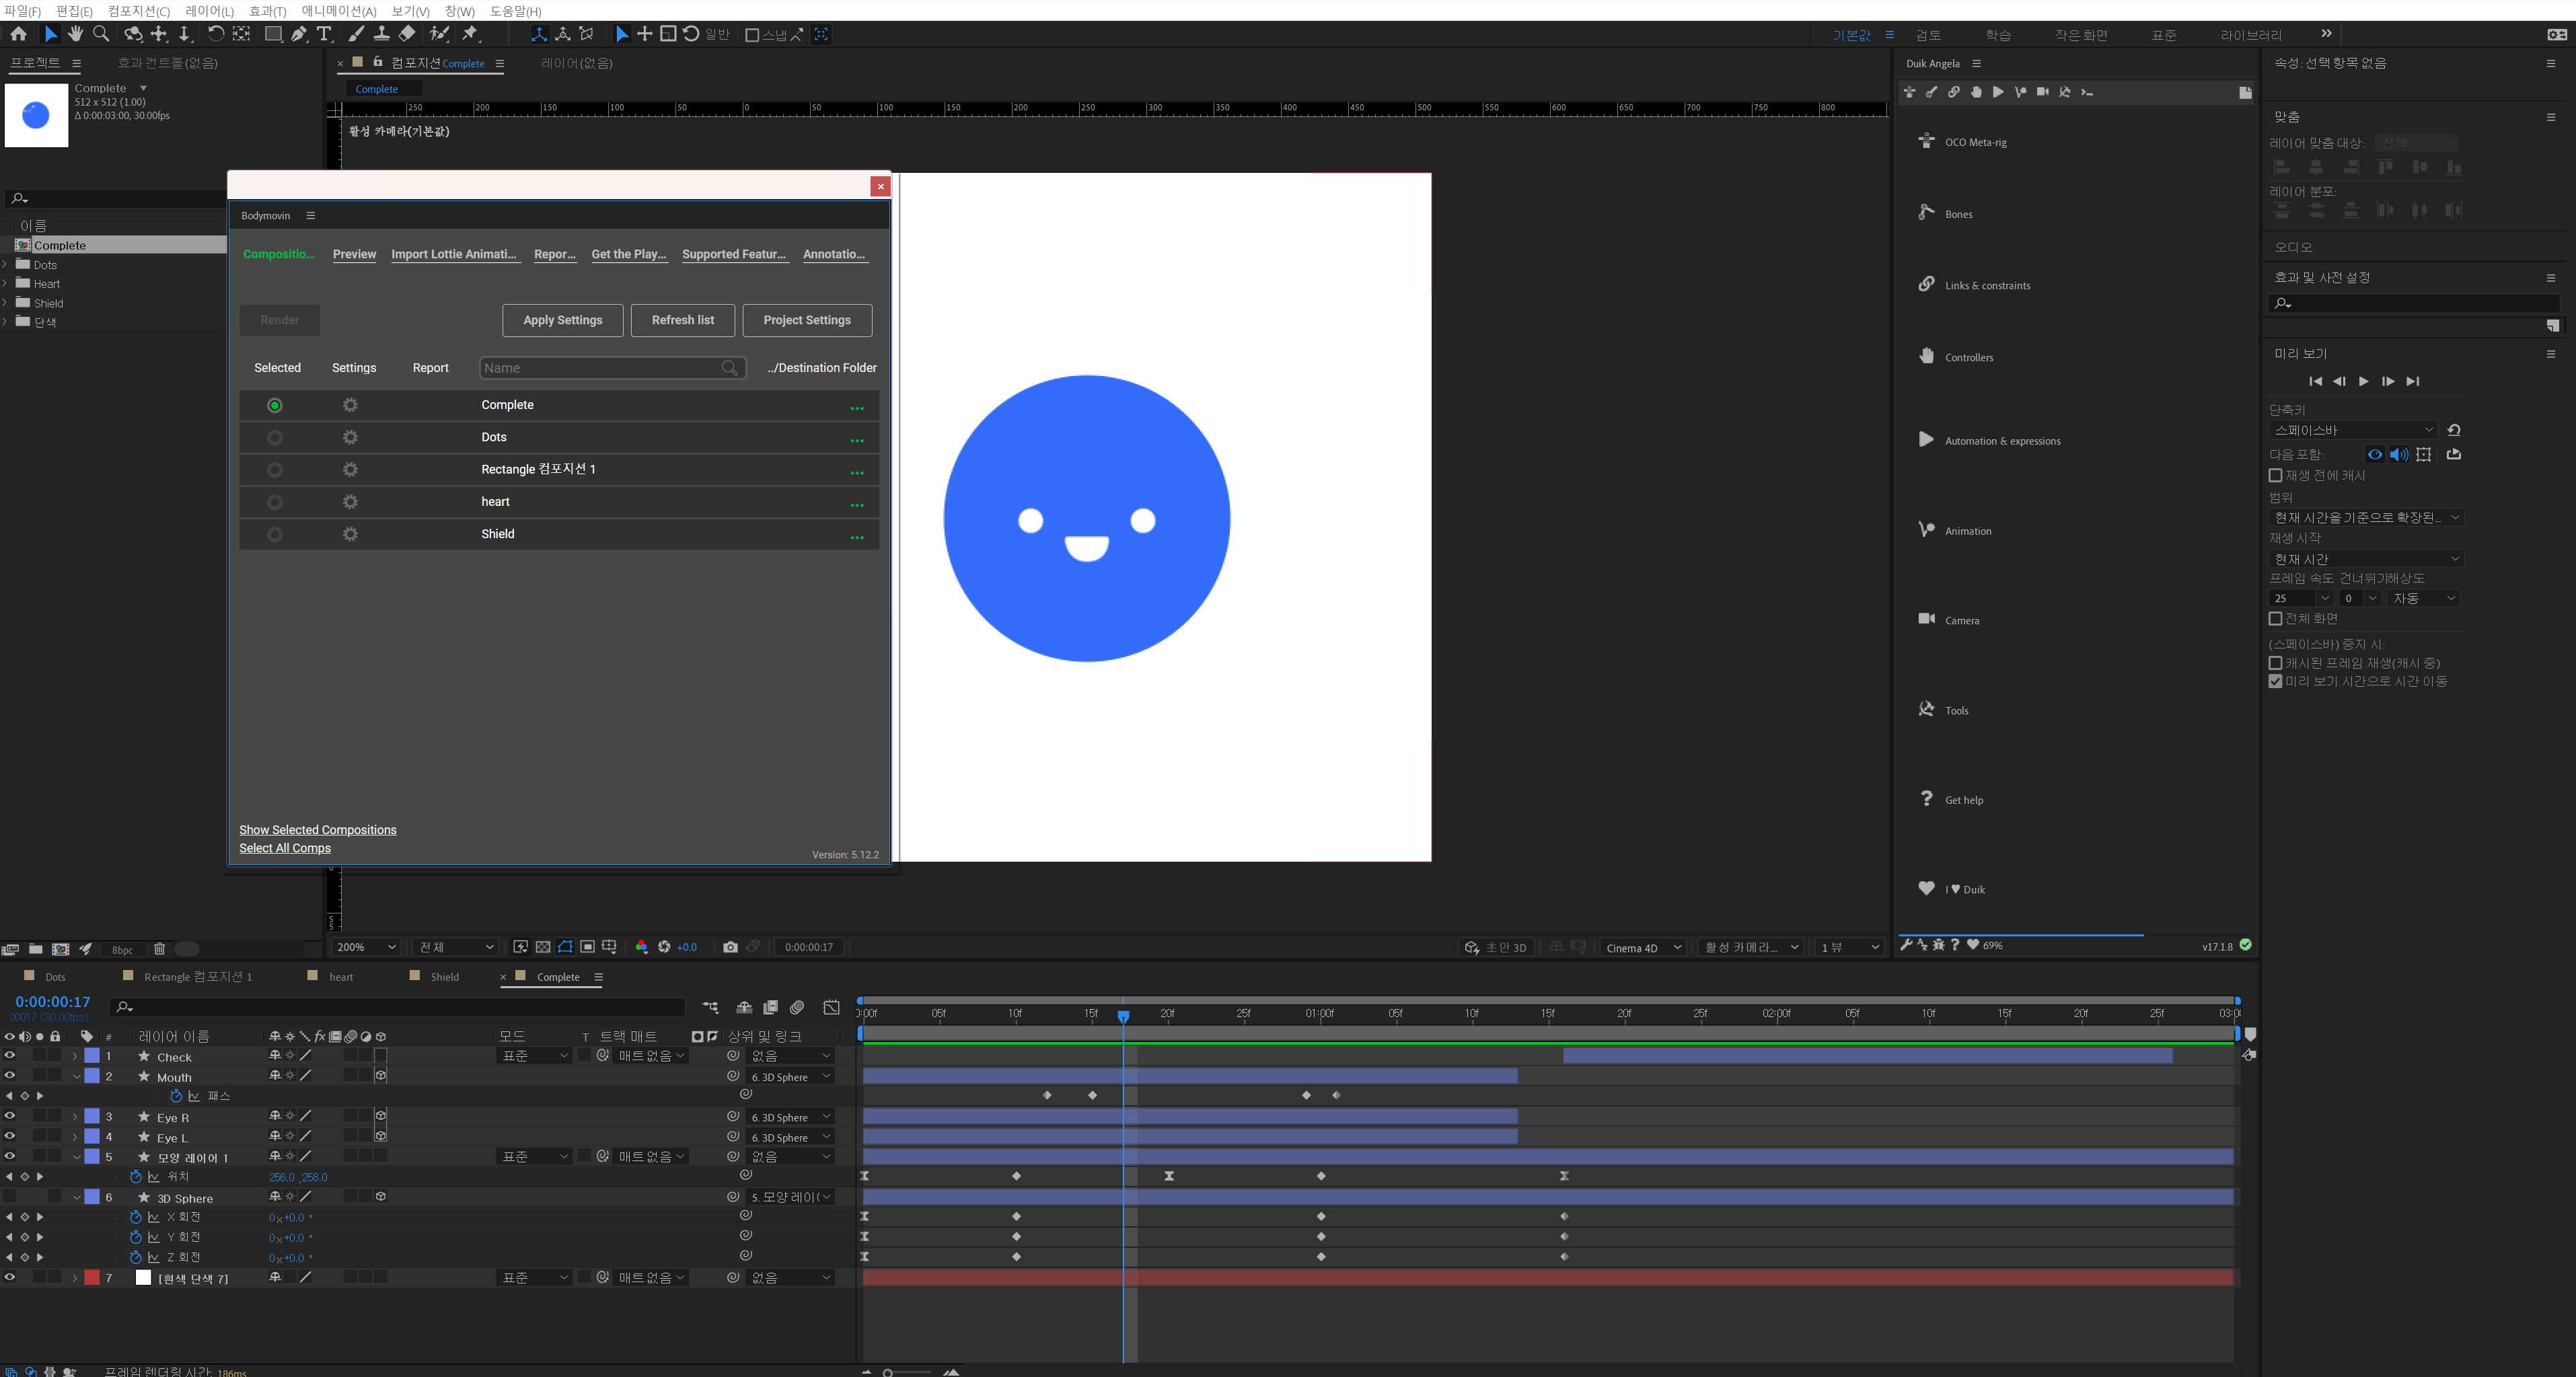
Task: Switch to the Shield timeline tab
Action: 444,977
